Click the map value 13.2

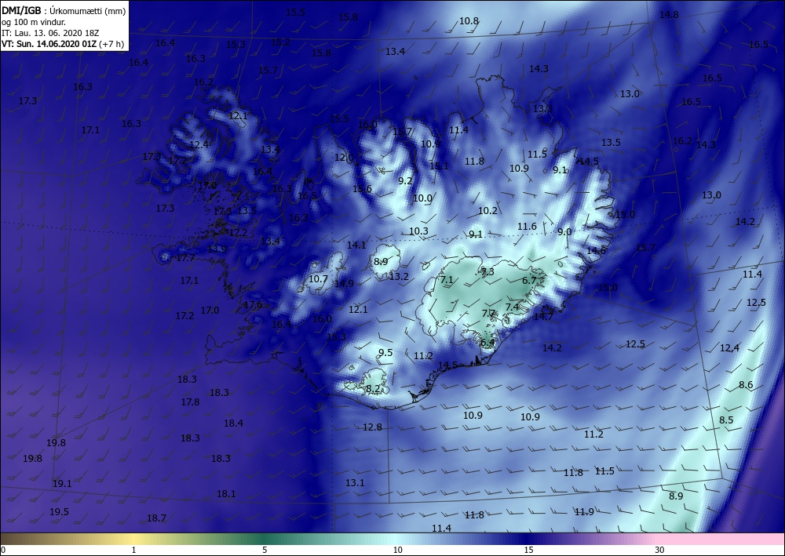click(399, 277)
